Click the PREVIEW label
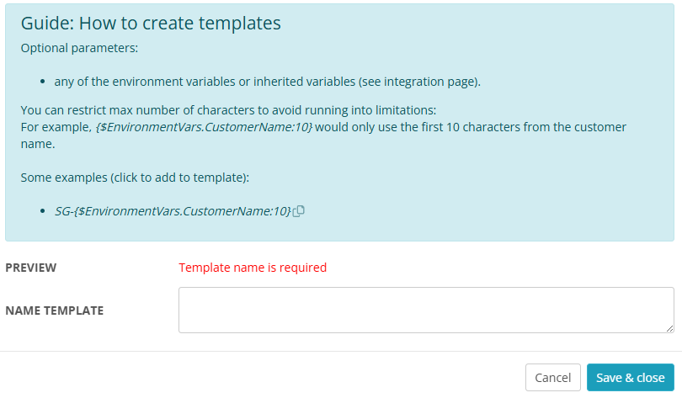 pos(31,268)
